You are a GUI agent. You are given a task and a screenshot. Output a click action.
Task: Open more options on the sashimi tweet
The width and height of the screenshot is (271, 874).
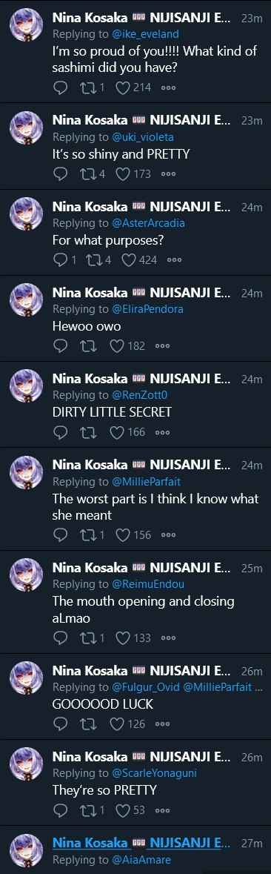168,88
